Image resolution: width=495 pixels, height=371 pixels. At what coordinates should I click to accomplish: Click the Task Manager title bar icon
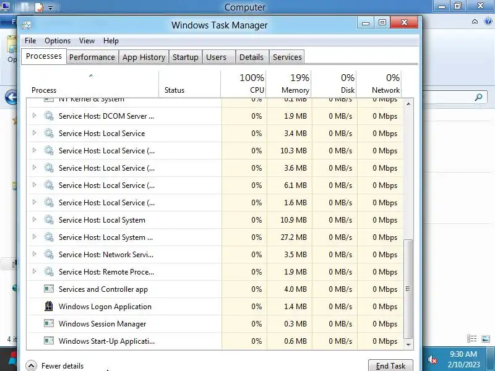[27, 25]
